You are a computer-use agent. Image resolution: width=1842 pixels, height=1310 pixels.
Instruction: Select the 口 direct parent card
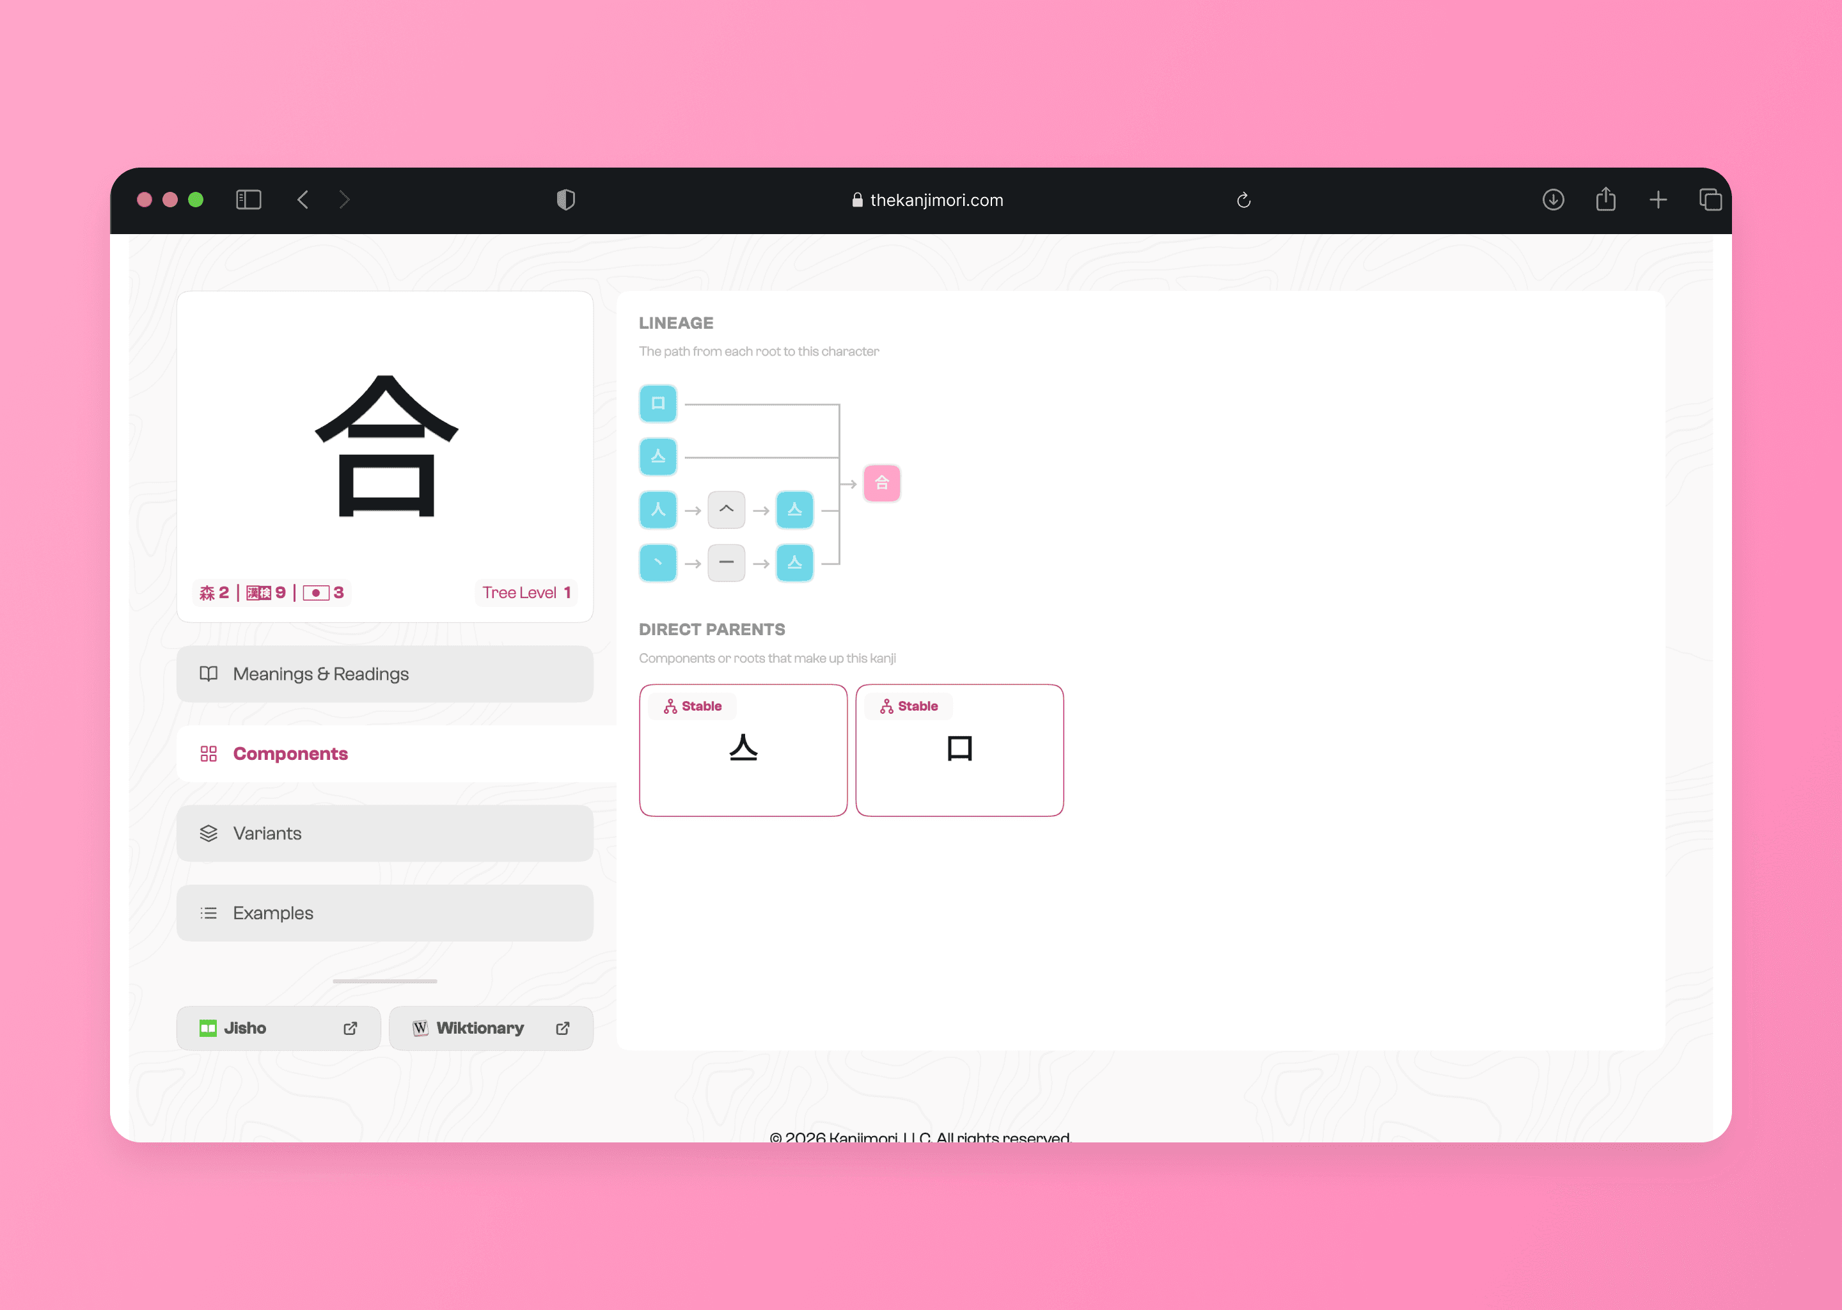click(959, 750)
